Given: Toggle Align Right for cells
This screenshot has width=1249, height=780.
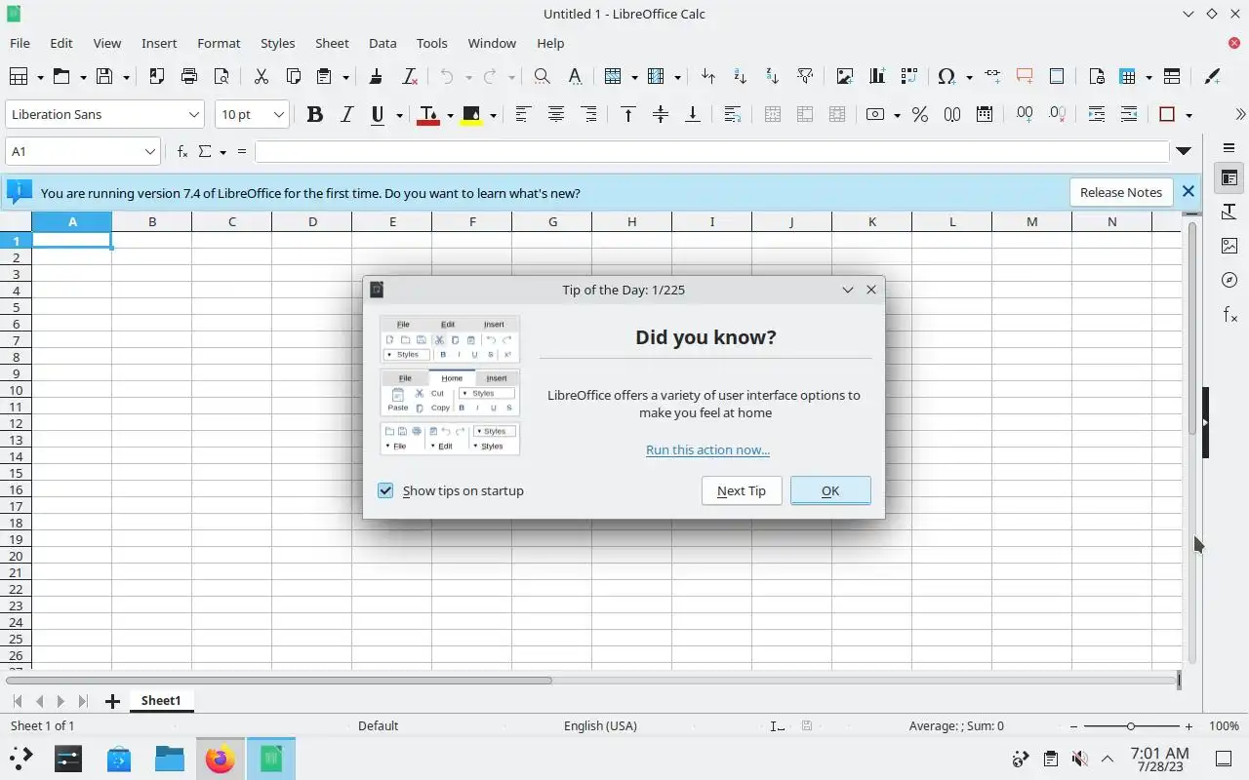Looking at the screenshot, I should pos(588,114).
